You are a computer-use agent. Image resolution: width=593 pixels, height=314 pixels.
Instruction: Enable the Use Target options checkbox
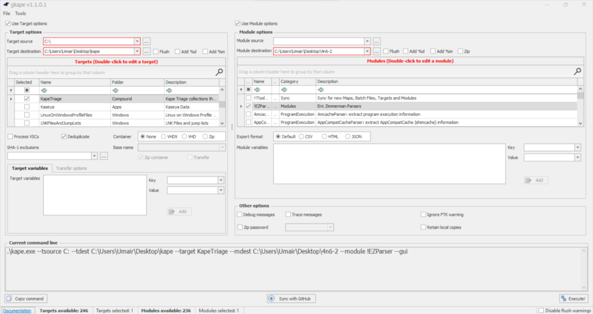(8, 23)
